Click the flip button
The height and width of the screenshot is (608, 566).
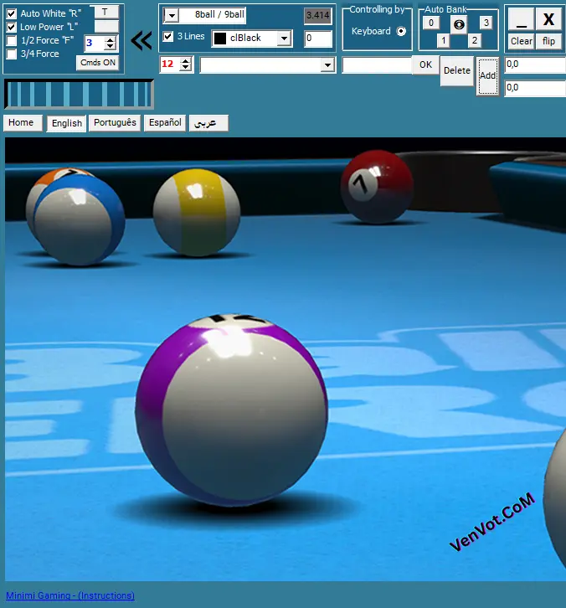point(548,41)
